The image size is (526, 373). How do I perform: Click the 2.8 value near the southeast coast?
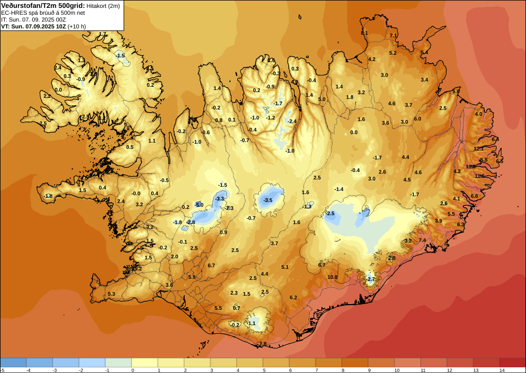(x=391, y=258)
